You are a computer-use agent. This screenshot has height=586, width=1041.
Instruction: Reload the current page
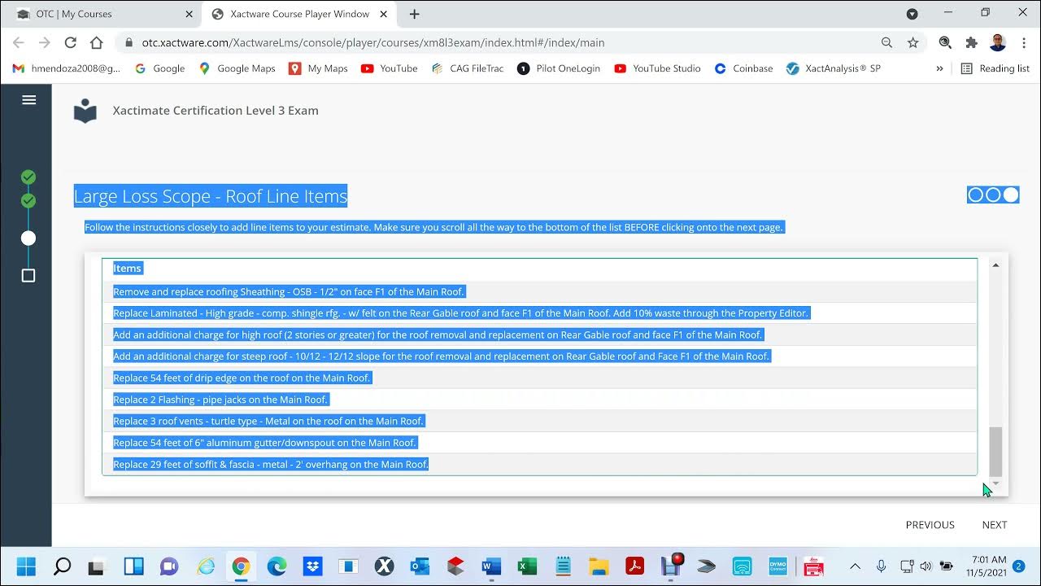pos(71,42)
